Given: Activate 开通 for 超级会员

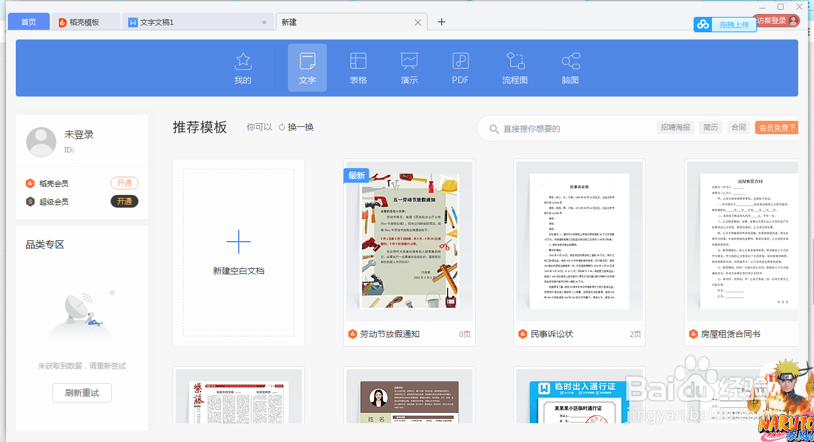Looking at the screenshot, I should click(x=125, y=201).
